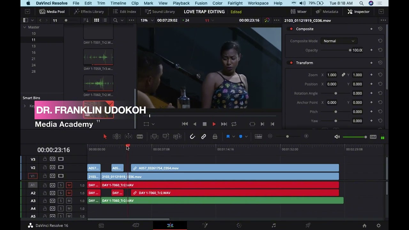Switch to the Fusion page icon
Viewport: 409px width, 230px height.
pyautogui.click(x=205, y=226)
